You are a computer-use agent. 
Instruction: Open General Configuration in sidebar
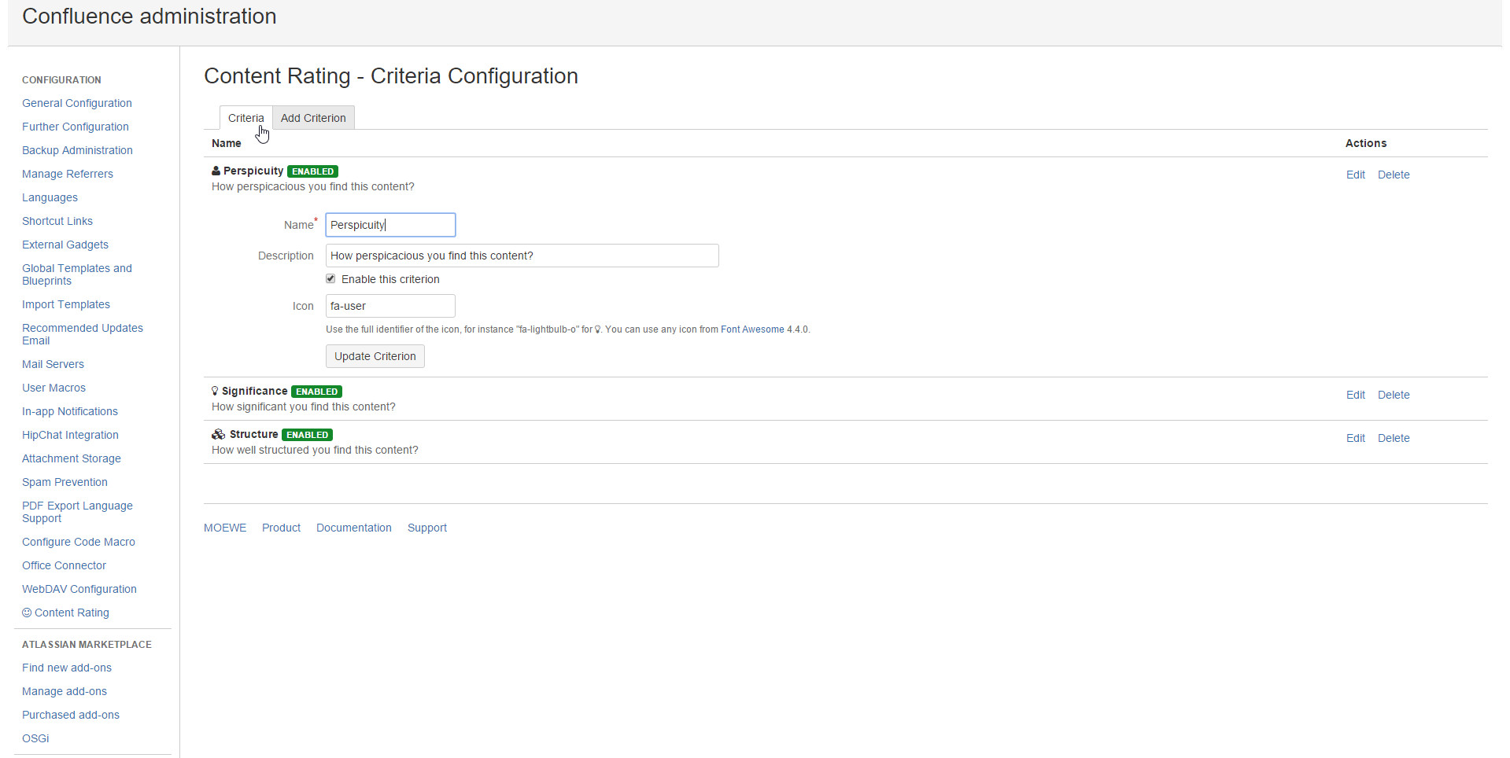click(77, 103)
